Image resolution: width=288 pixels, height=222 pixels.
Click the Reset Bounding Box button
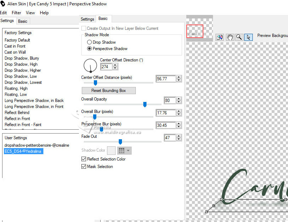(108, 91)
